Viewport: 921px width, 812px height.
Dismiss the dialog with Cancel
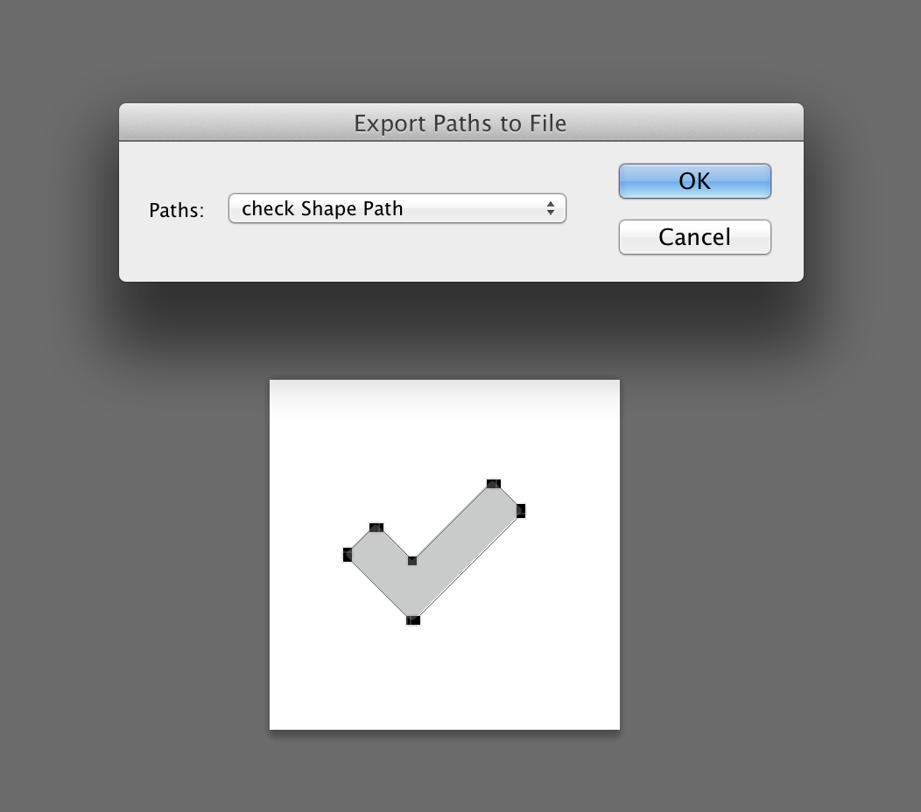(x=695, y=237)
